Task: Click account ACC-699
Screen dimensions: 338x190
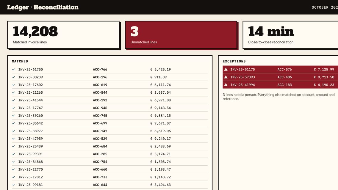Action: 100,123
